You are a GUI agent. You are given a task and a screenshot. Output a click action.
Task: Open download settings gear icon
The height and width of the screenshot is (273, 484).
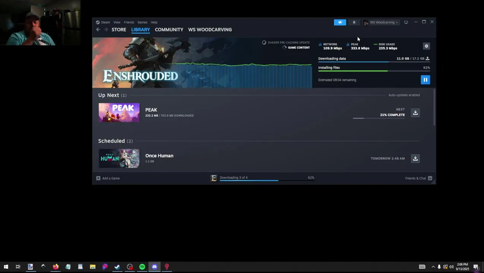click(426, 46)
